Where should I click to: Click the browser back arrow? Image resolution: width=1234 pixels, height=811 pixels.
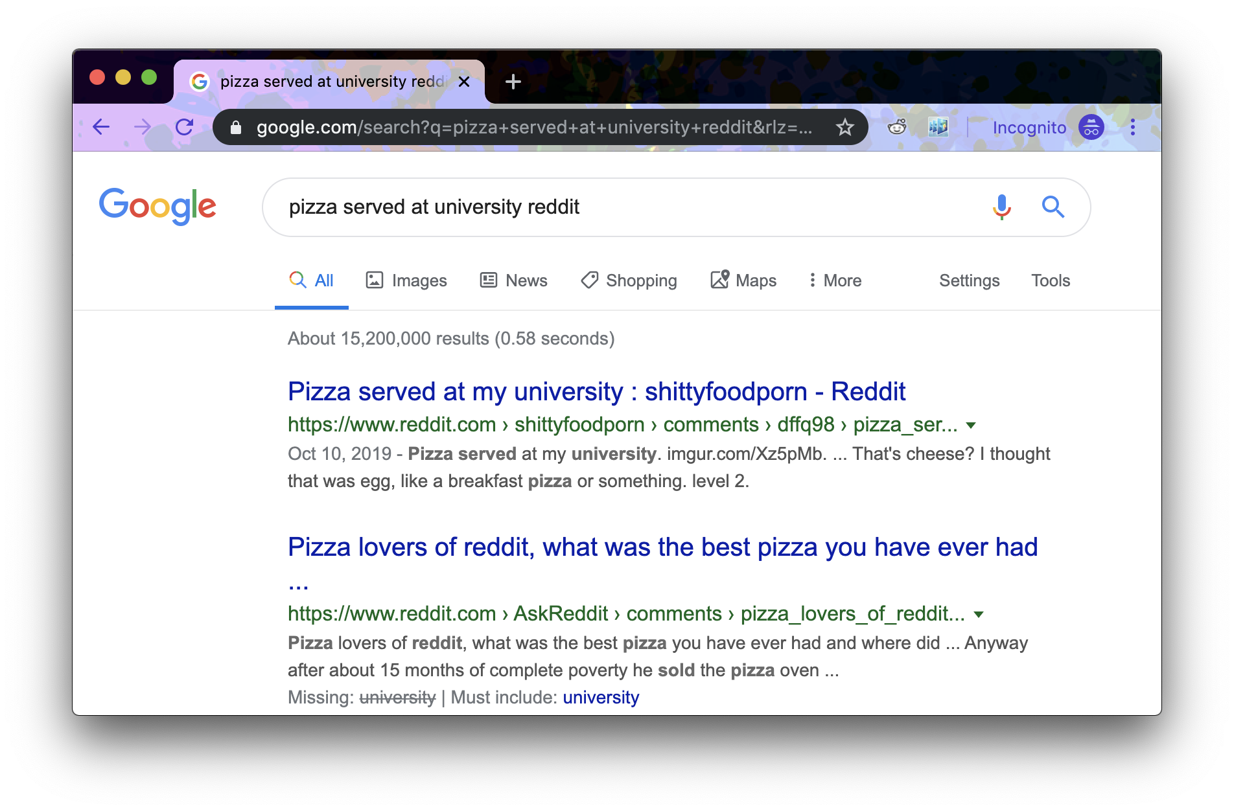point(101,127)
